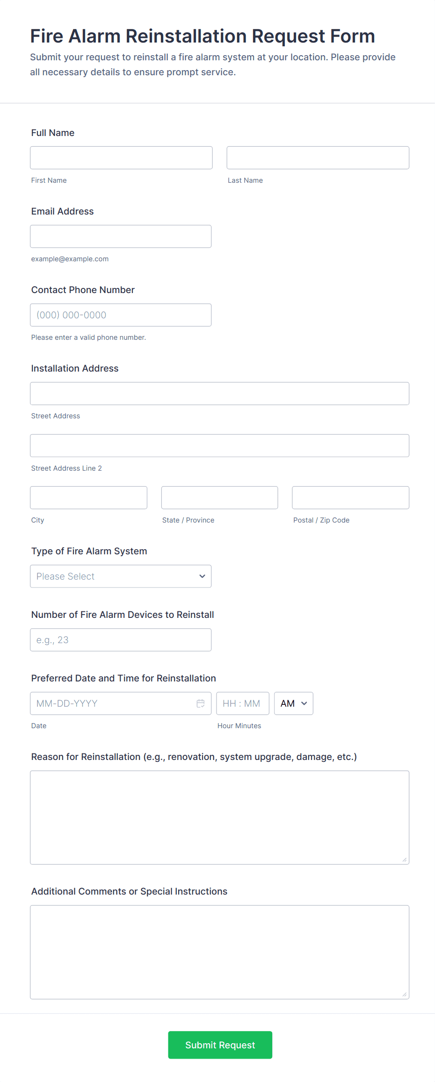
Task: Click the Reason for Reinstallation text area
Action: click(219, 817)
